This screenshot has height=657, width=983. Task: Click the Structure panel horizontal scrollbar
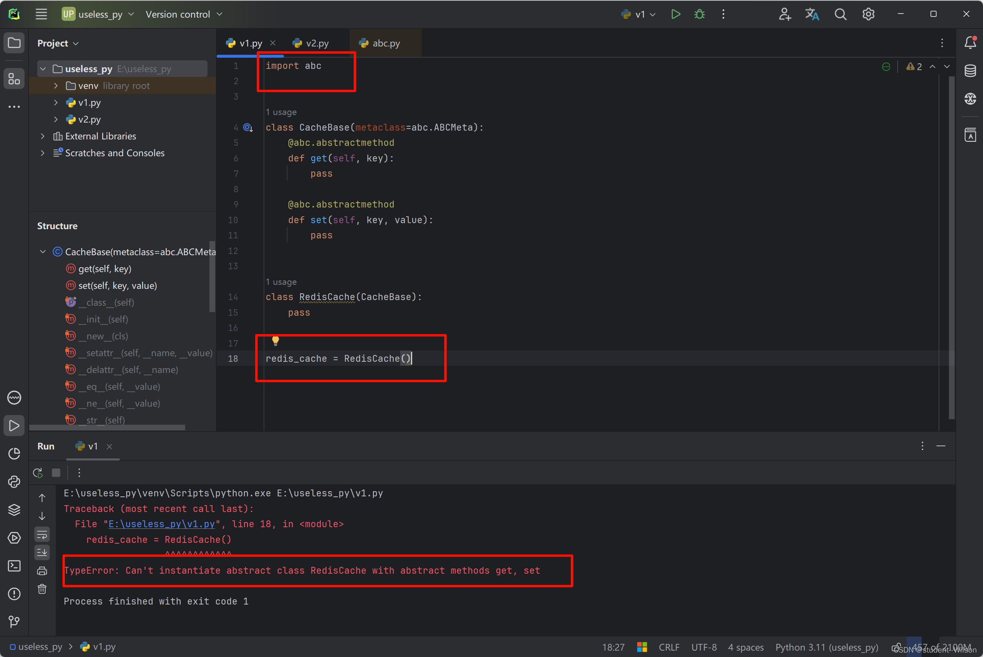click(107, 427)
